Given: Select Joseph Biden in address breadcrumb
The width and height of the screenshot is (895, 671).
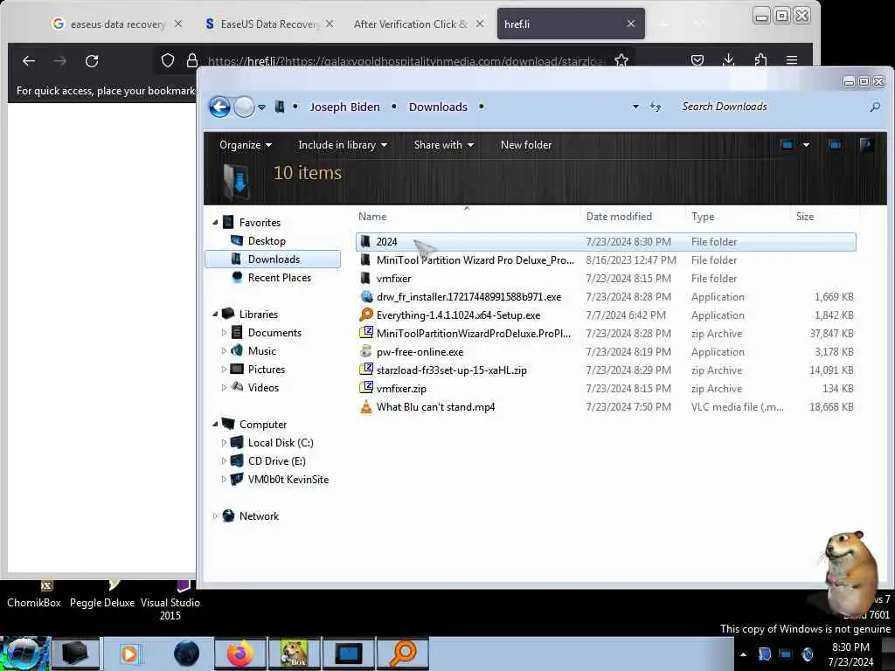Looking at the screenshot, I should coord(344,107).
